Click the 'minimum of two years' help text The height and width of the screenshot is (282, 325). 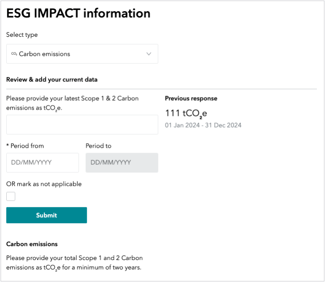74,263
